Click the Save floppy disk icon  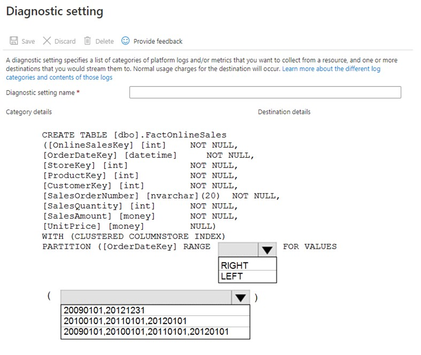(14, 41)
